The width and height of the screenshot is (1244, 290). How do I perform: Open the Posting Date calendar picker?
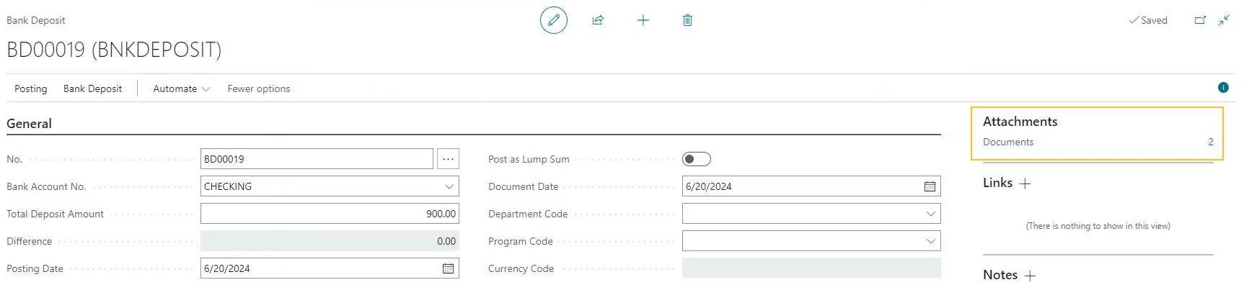(448, 268)
